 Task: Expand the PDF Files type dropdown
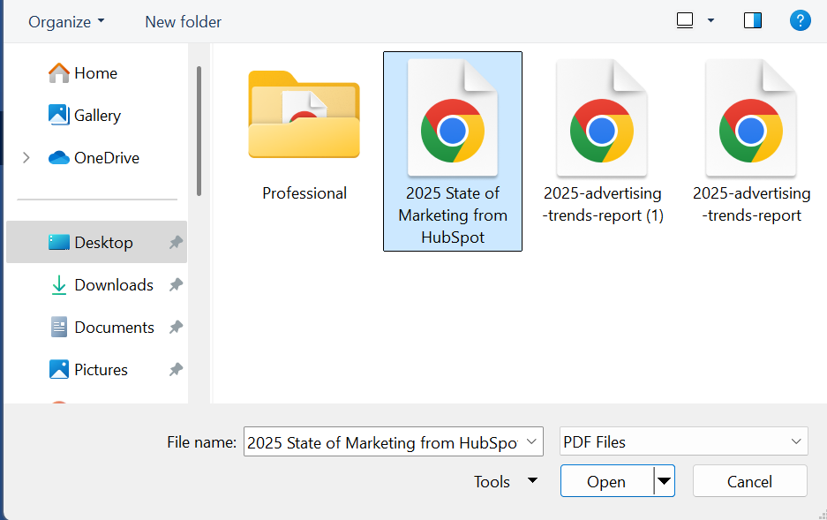[684, 442]
